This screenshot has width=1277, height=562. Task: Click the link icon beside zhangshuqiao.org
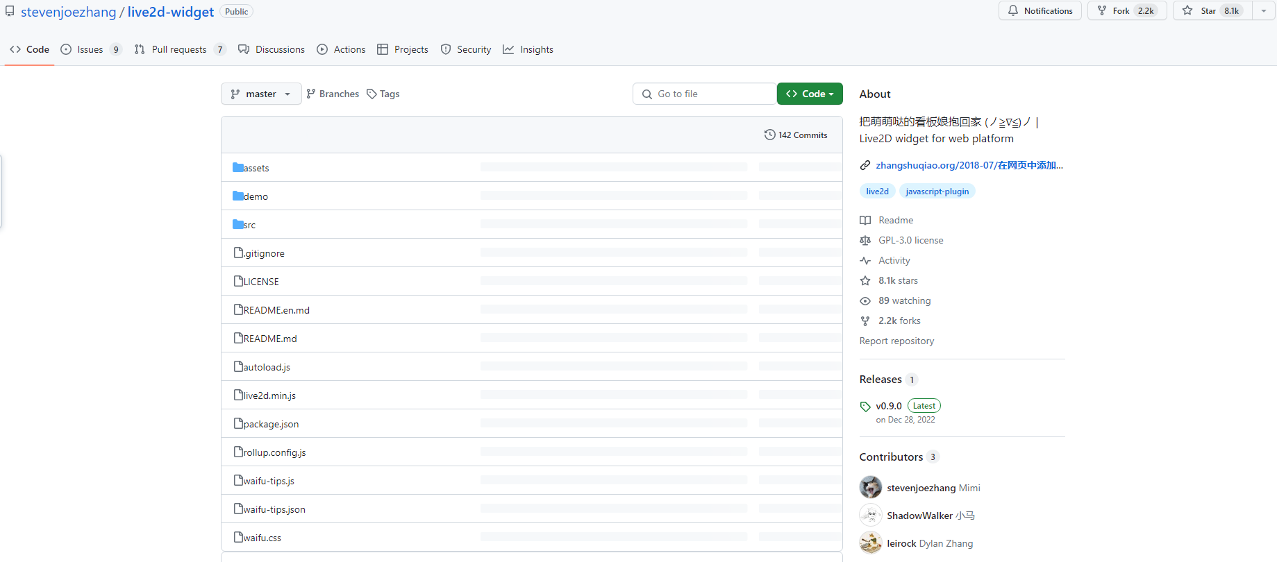coord(865,165)
